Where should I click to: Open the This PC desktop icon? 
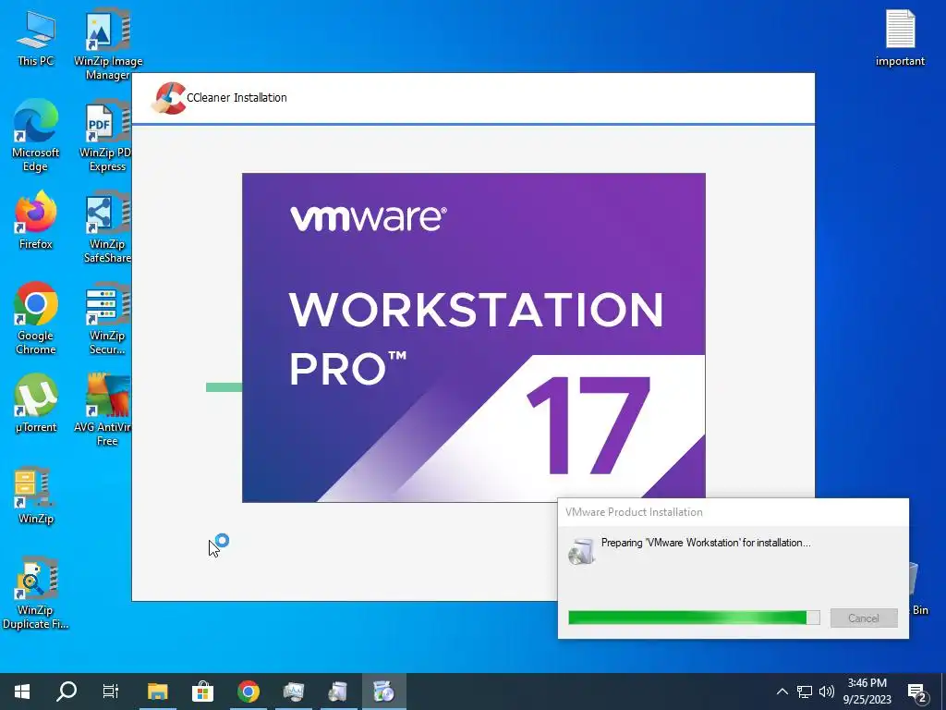[36, 39]
